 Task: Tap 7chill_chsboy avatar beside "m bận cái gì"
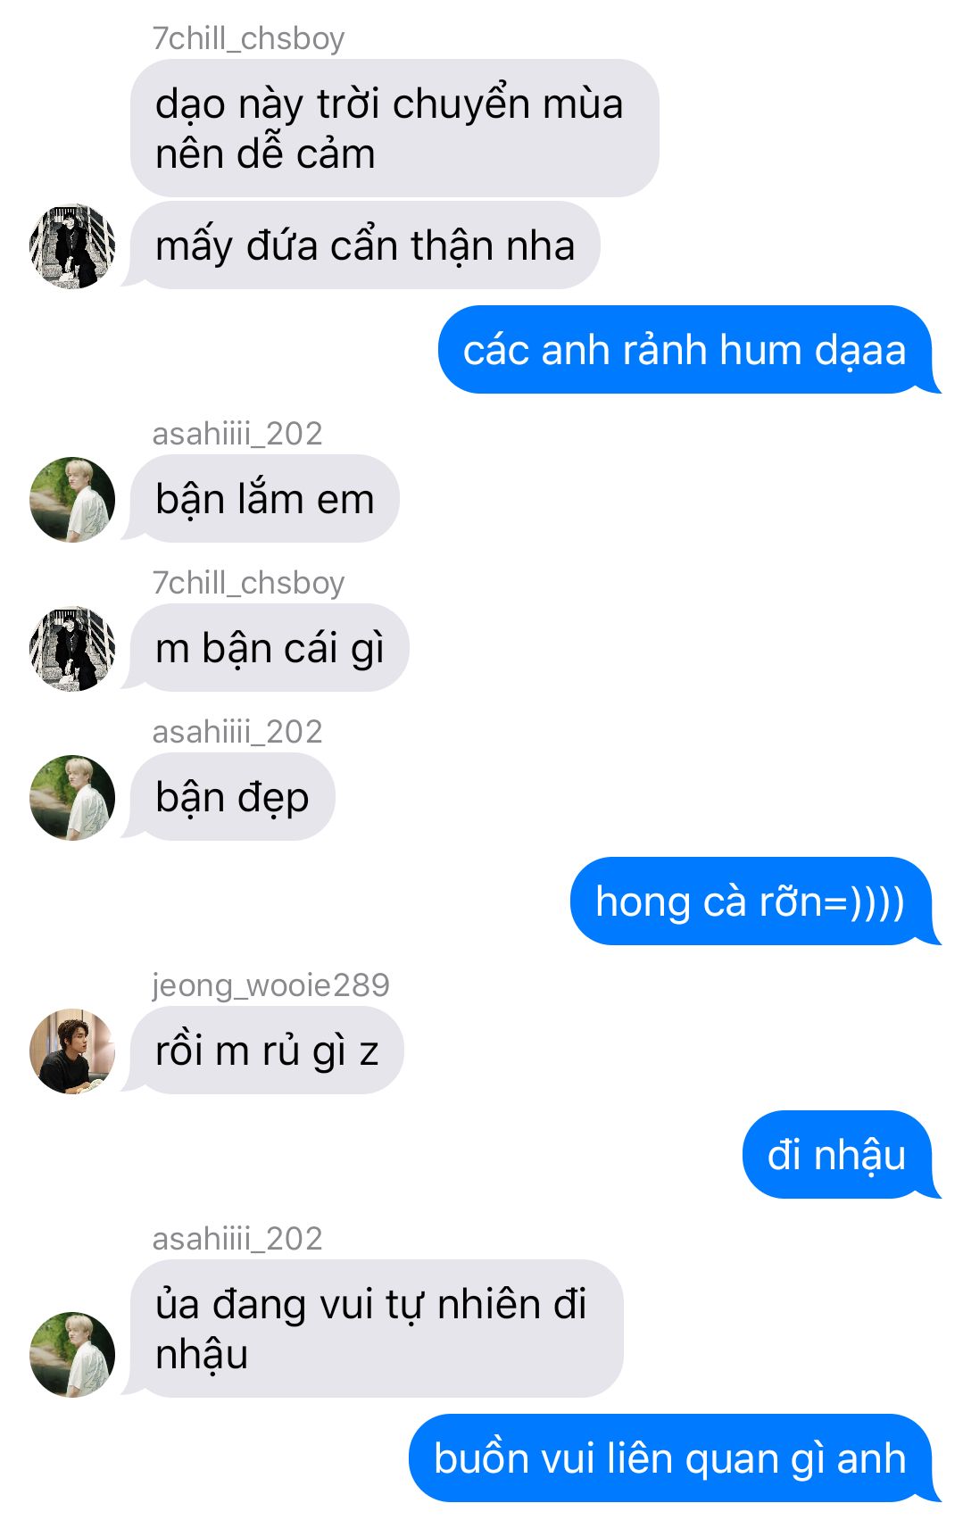click(x=72, y=649)
